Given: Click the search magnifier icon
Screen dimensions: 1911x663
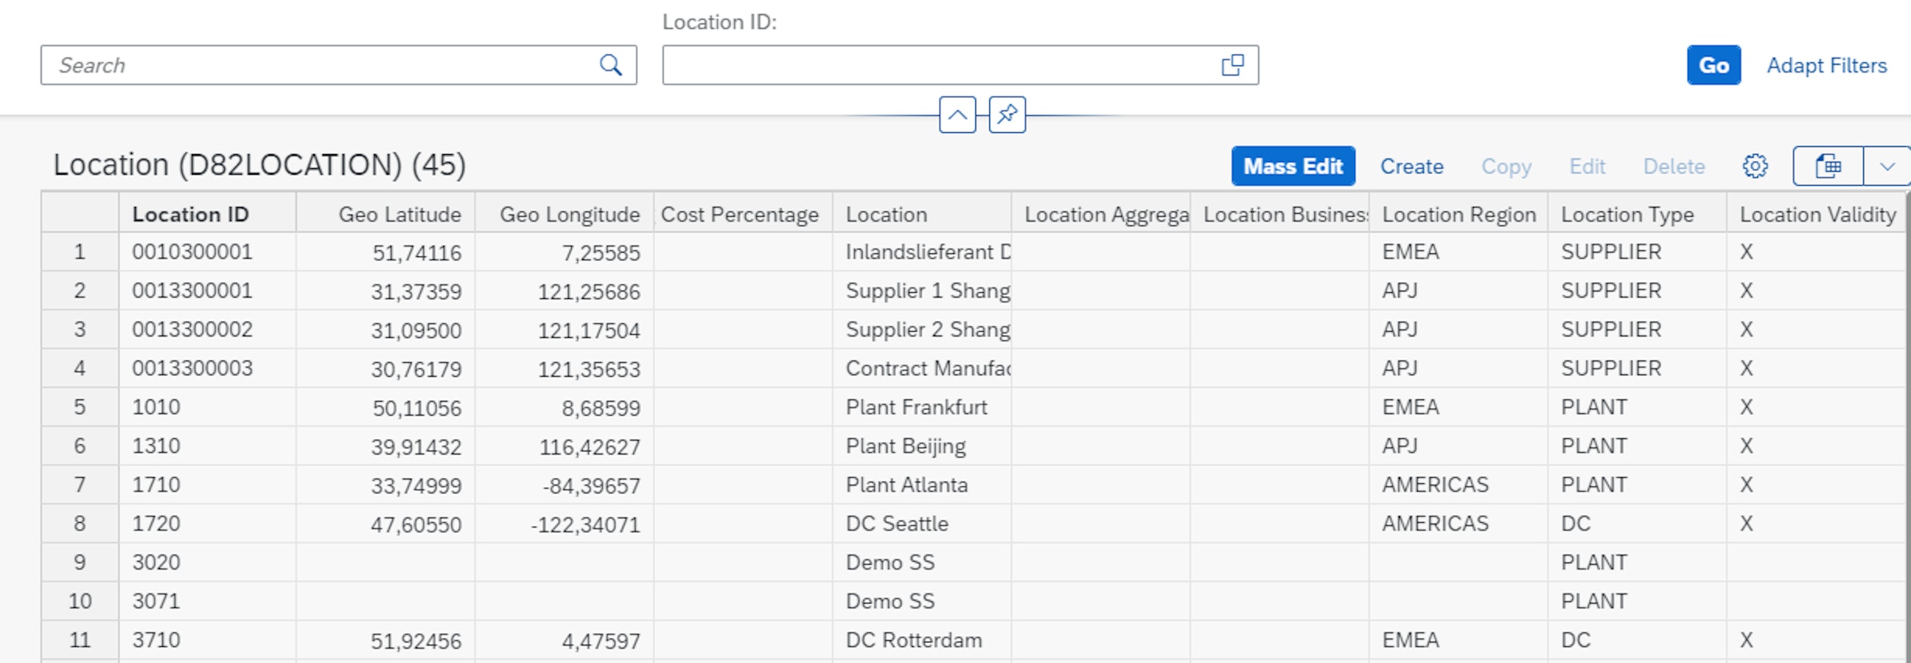Looking at the screenshot, I should (610, 65).
